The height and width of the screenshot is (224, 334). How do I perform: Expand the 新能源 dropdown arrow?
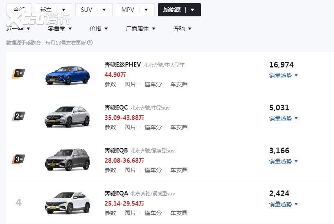point(193,10)
